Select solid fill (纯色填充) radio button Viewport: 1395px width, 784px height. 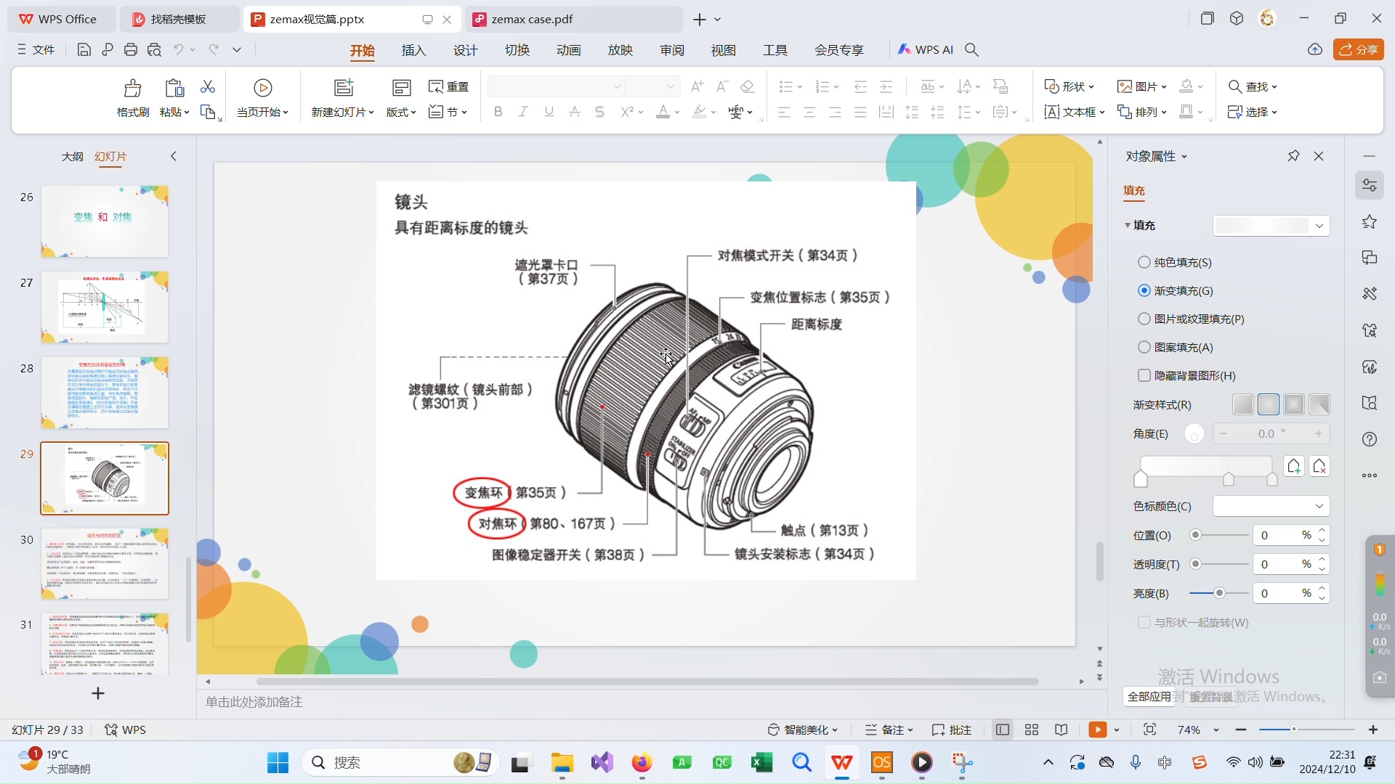point(1144,262)
